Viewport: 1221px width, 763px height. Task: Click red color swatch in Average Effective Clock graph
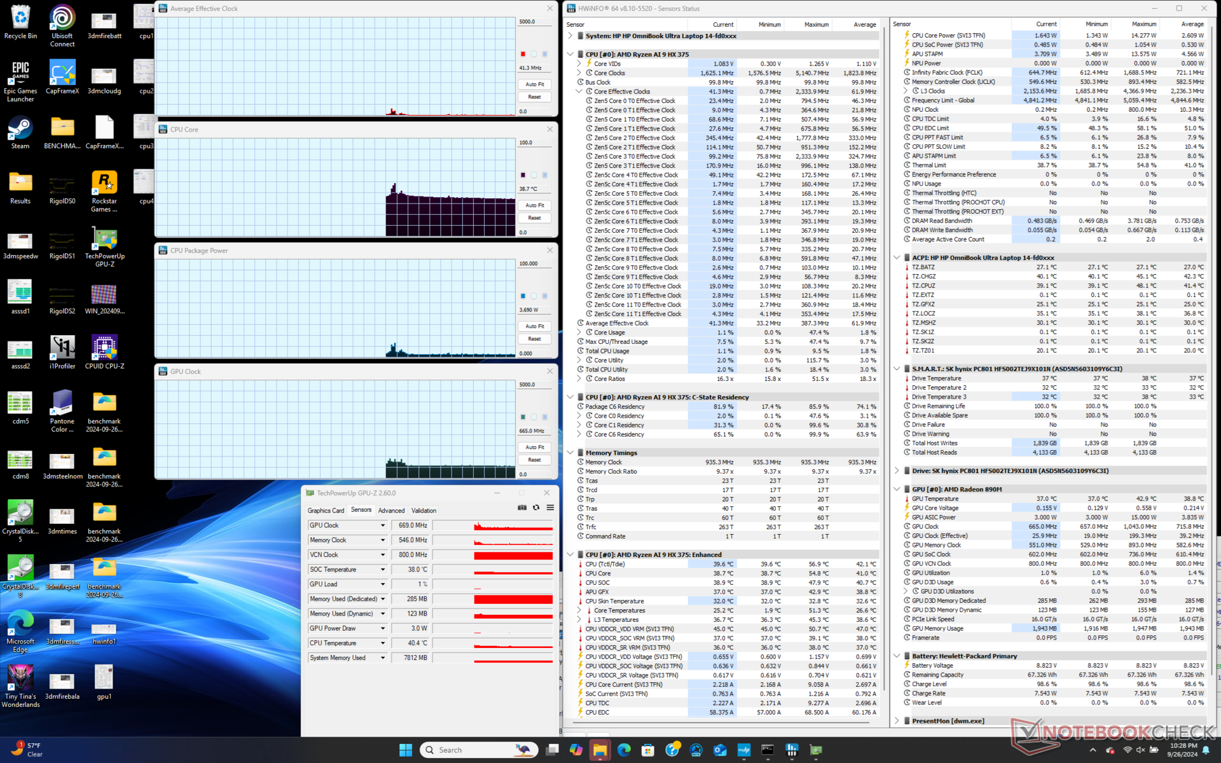[x=523, y=54]
